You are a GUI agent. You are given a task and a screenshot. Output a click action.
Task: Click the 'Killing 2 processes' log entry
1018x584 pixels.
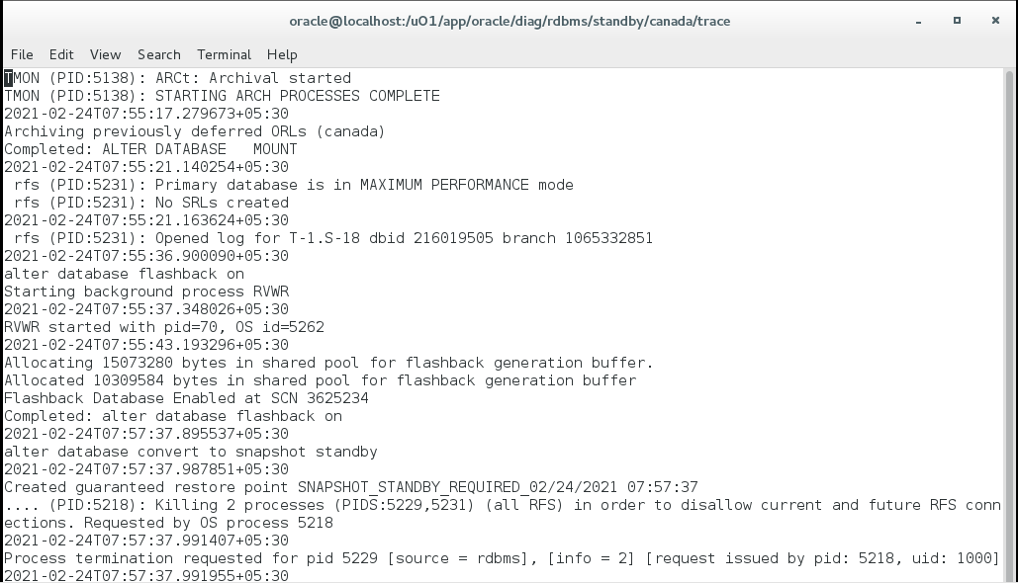click(x=396, y=504)
